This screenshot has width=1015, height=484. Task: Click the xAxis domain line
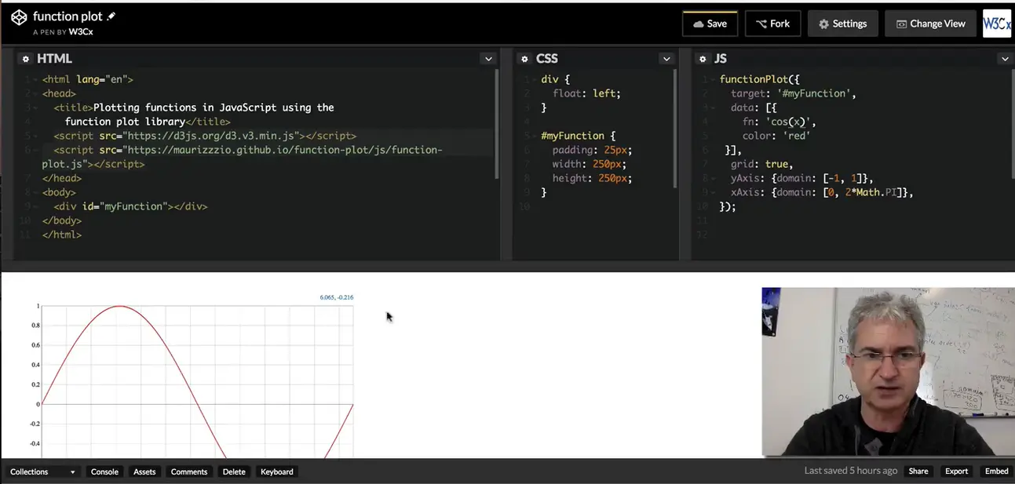[822, 192]
